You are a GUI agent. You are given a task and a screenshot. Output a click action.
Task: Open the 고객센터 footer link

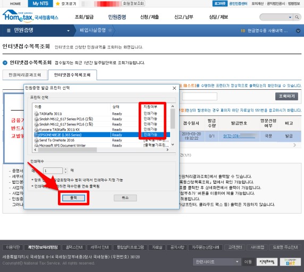[x=235, y=247]
